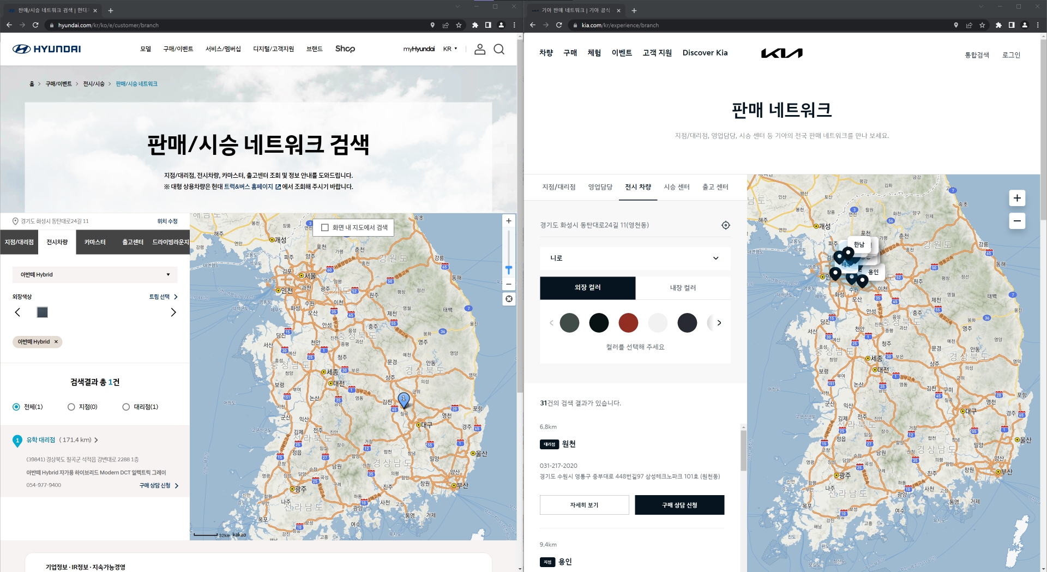Viewport: 1047px width, 572px height.
Task: Switch to 출고센터 tab on Hyundai
Action: (x=133, y=242)
